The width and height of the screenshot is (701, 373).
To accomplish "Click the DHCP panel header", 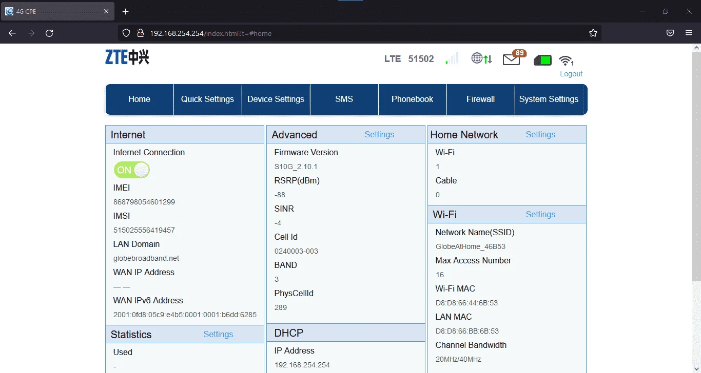I will click(x=346, y=333).
